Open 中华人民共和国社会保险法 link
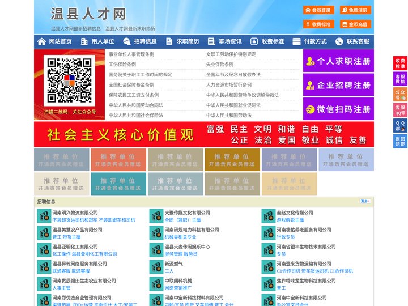This screenshot has width=408, height=306. 136,115
